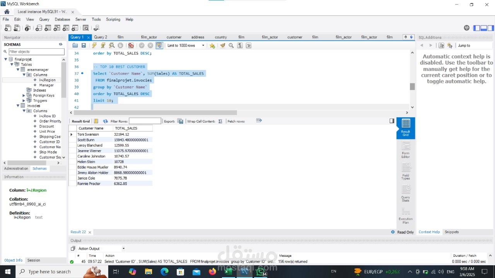Open the Scripting menu
This screenshot has height=278, width=495.
[x=113, y=19]
